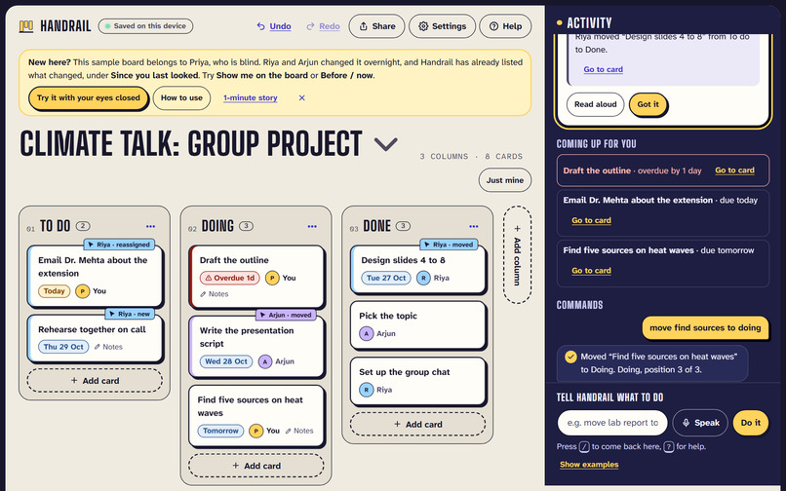Viewport: 786px width, 491px height.
Task: Click the Riya - reassigned badge
Action: [x=119, y=245]
